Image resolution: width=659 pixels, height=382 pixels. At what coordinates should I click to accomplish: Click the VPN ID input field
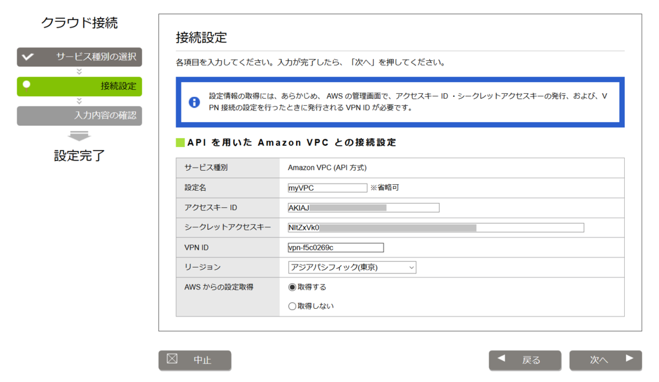pyautogui.click(x=336, y=247)
